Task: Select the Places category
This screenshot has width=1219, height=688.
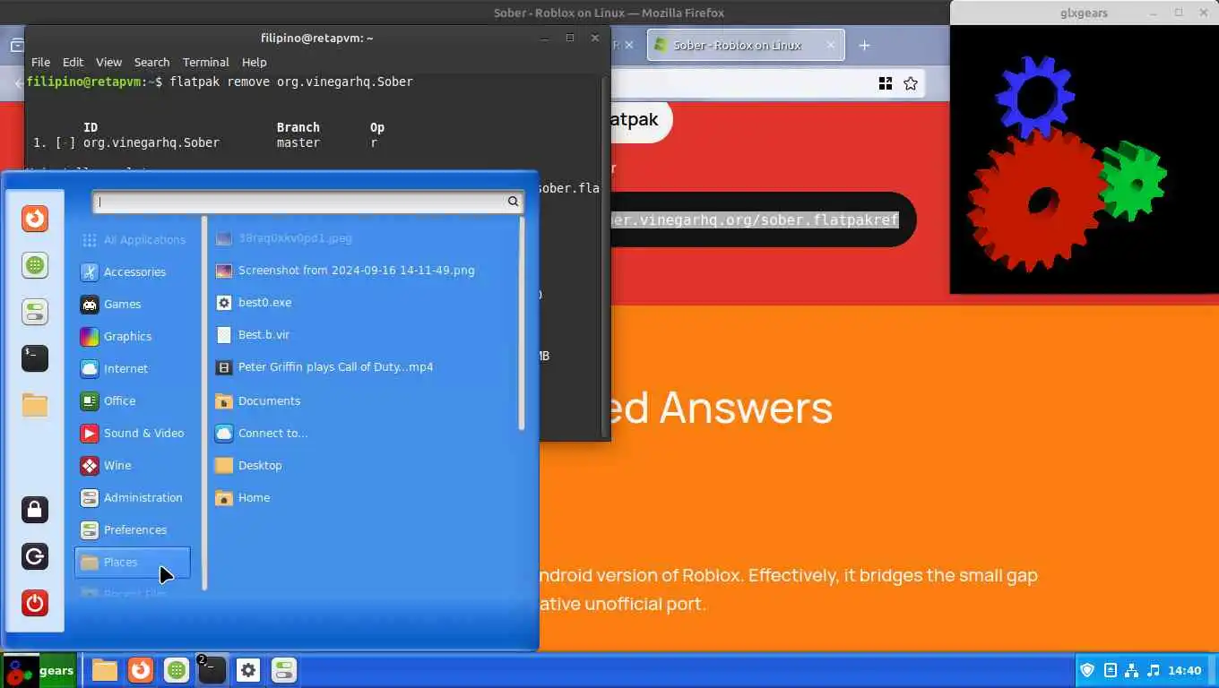Action: (133, 562)
